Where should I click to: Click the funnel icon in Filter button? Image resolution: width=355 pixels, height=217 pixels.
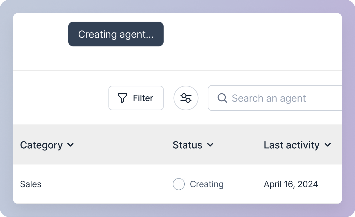(x=122, y=98)
